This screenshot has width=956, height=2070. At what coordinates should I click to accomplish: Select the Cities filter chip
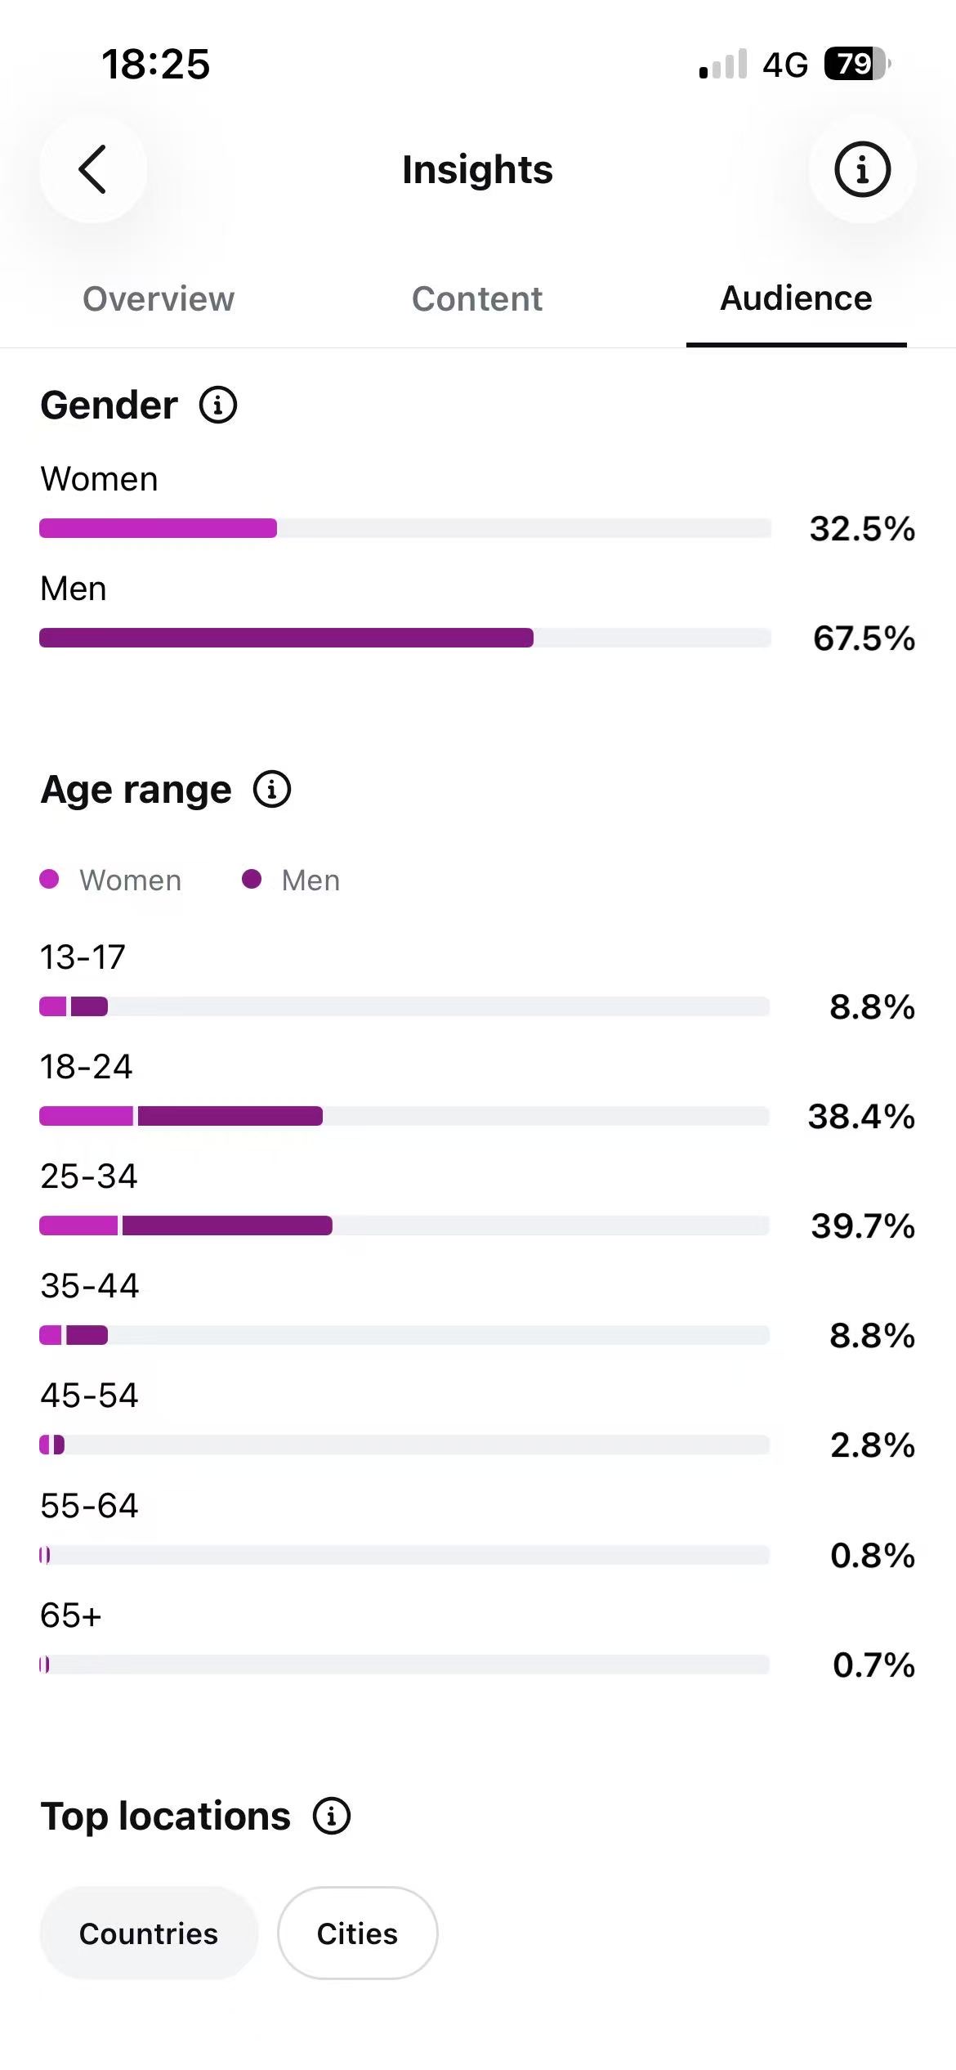(x=358, y=1933)
